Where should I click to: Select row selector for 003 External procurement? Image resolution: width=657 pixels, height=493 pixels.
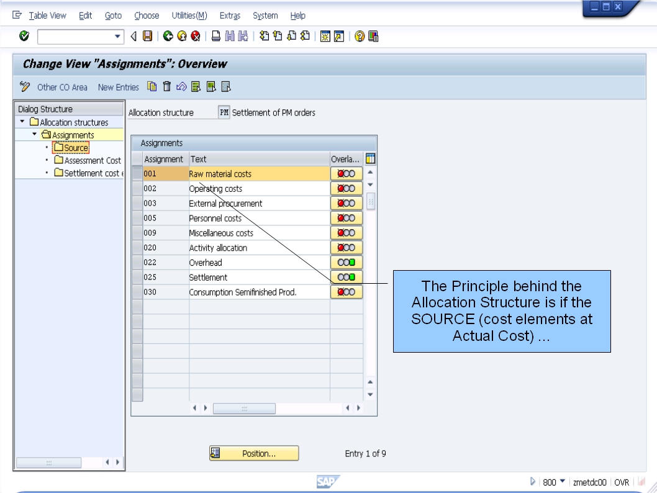pyautogui.click(x=137, y=203)
